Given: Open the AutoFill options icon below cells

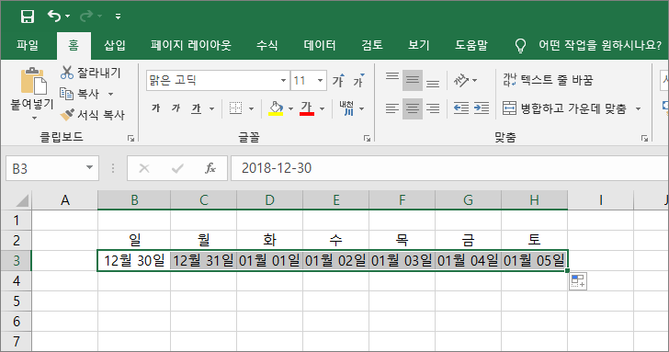Looking at the screenshot, I should 578,281.
